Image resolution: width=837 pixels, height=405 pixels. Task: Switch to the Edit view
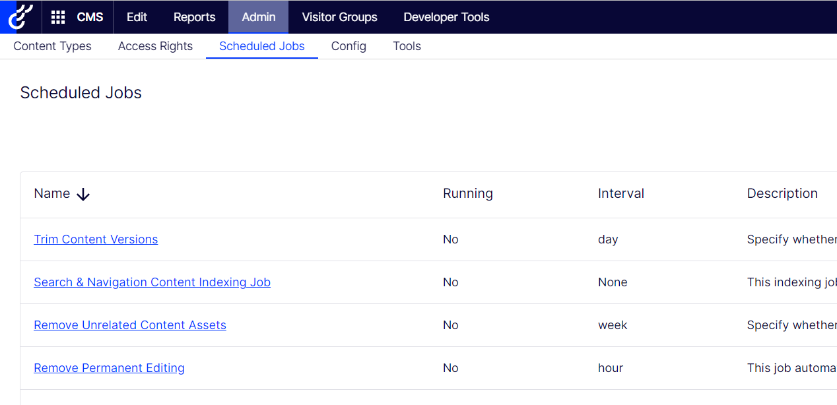pos(137,17)
